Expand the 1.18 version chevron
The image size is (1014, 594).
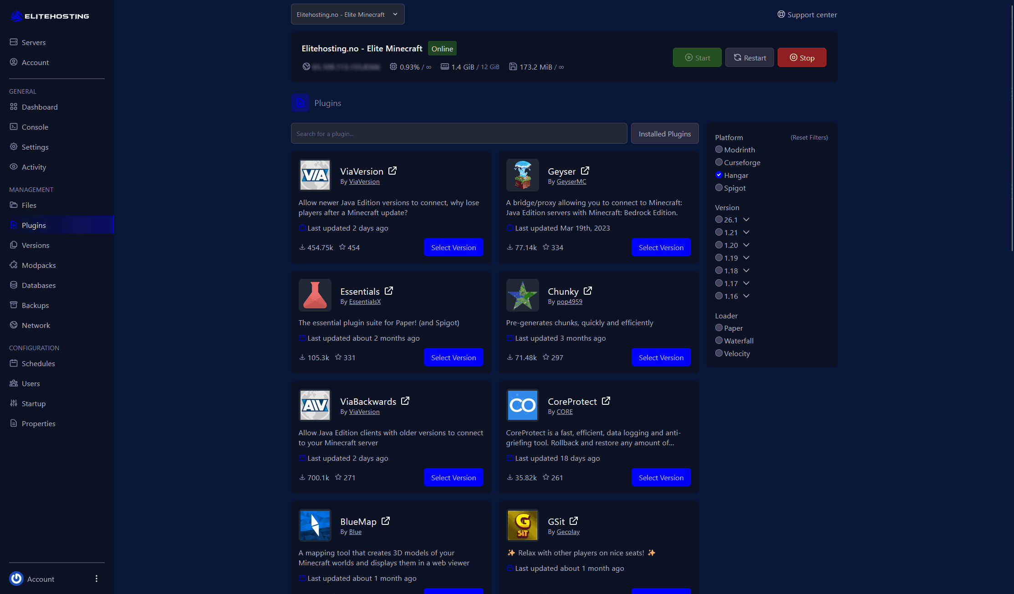(x=746, y=271)
